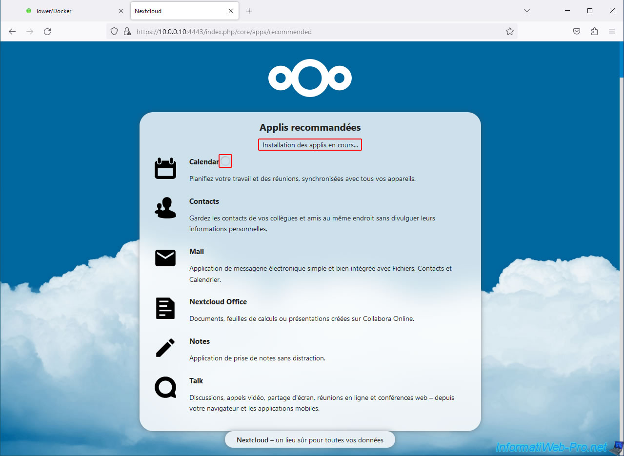Click the Notes pencil icon
This screenshot has height=456, width=624.
click(x=165, y=348)
